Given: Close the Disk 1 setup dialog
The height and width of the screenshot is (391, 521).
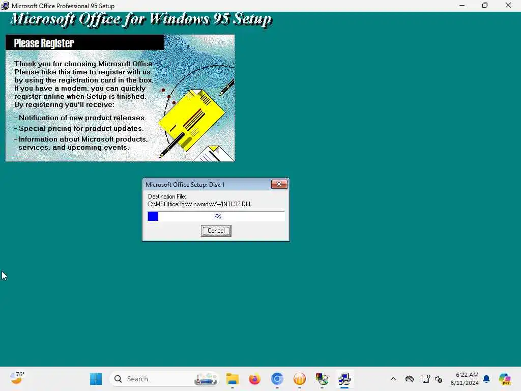Looking at the screenshot, I should [x=279, y=184].
